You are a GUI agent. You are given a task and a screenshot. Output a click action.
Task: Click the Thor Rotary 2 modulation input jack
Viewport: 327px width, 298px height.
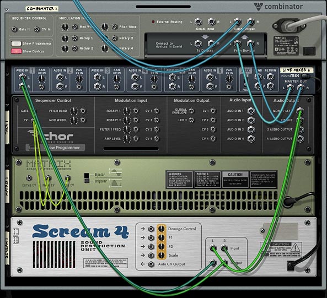136,120
